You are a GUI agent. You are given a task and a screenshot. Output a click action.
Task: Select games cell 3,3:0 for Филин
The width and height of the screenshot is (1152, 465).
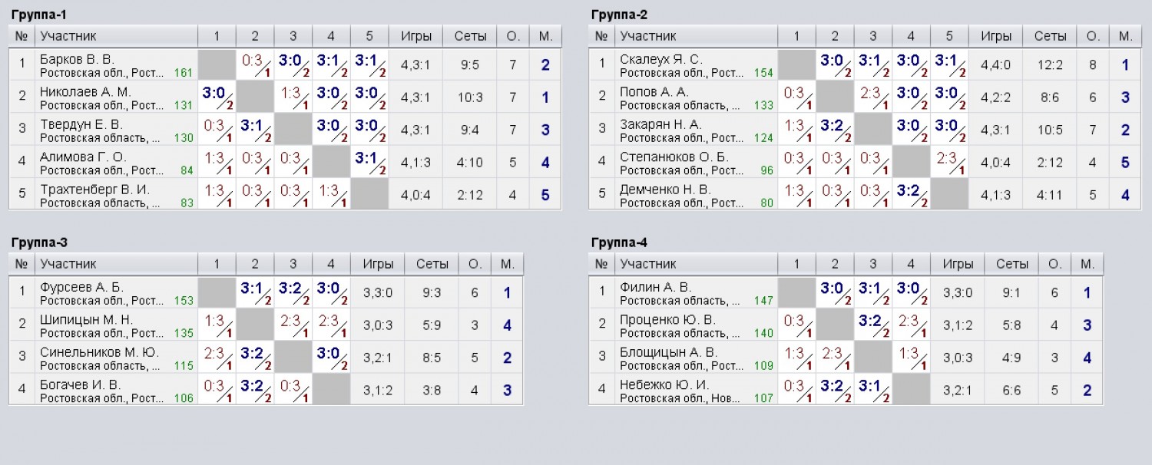(x=958, y=292)
